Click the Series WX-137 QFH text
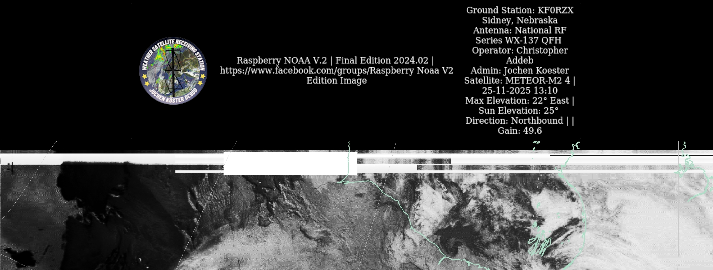The image size is (713, 270). [518, 40]
